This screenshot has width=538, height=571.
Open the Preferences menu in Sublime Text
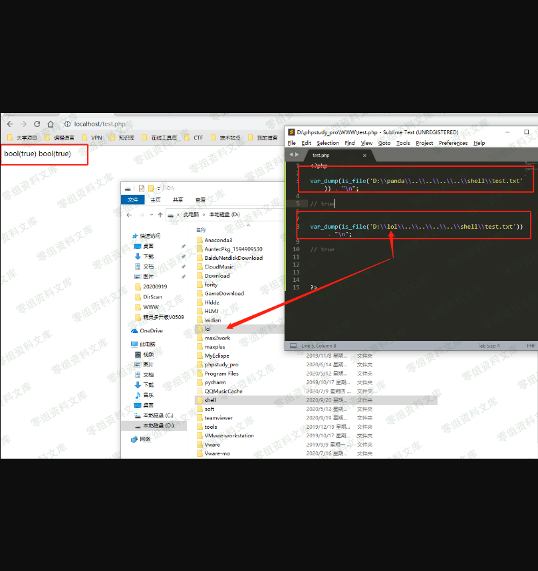[x=453, y=143]
